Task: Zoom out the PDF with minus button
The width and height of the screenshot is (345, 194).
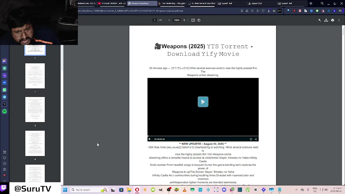Action: coord(169,20)
